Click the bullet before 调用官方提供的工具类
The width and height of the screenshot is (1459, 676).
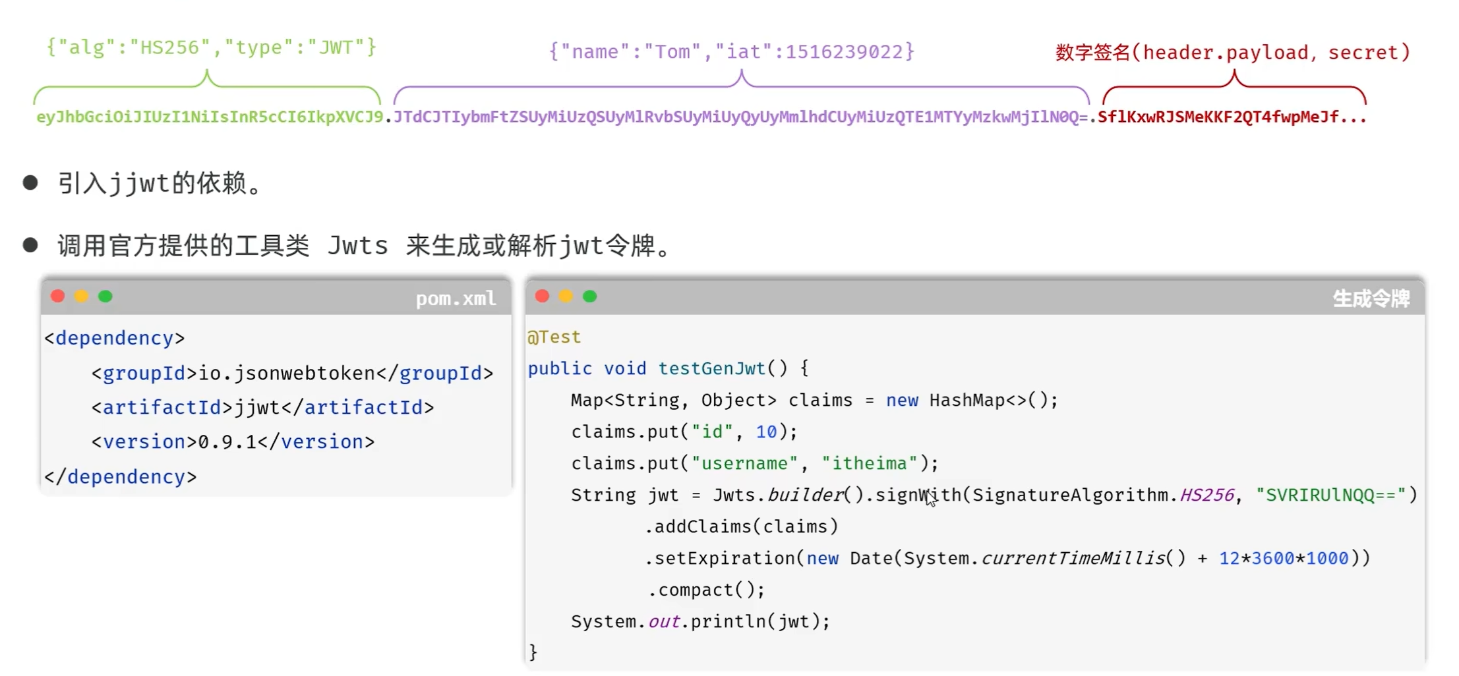30,245
